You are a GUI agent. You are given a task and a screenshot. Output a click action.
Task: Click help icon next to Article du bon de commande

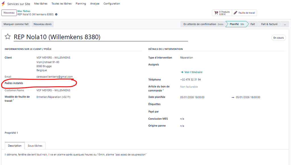pyautogui.click(x=163, y=90)
